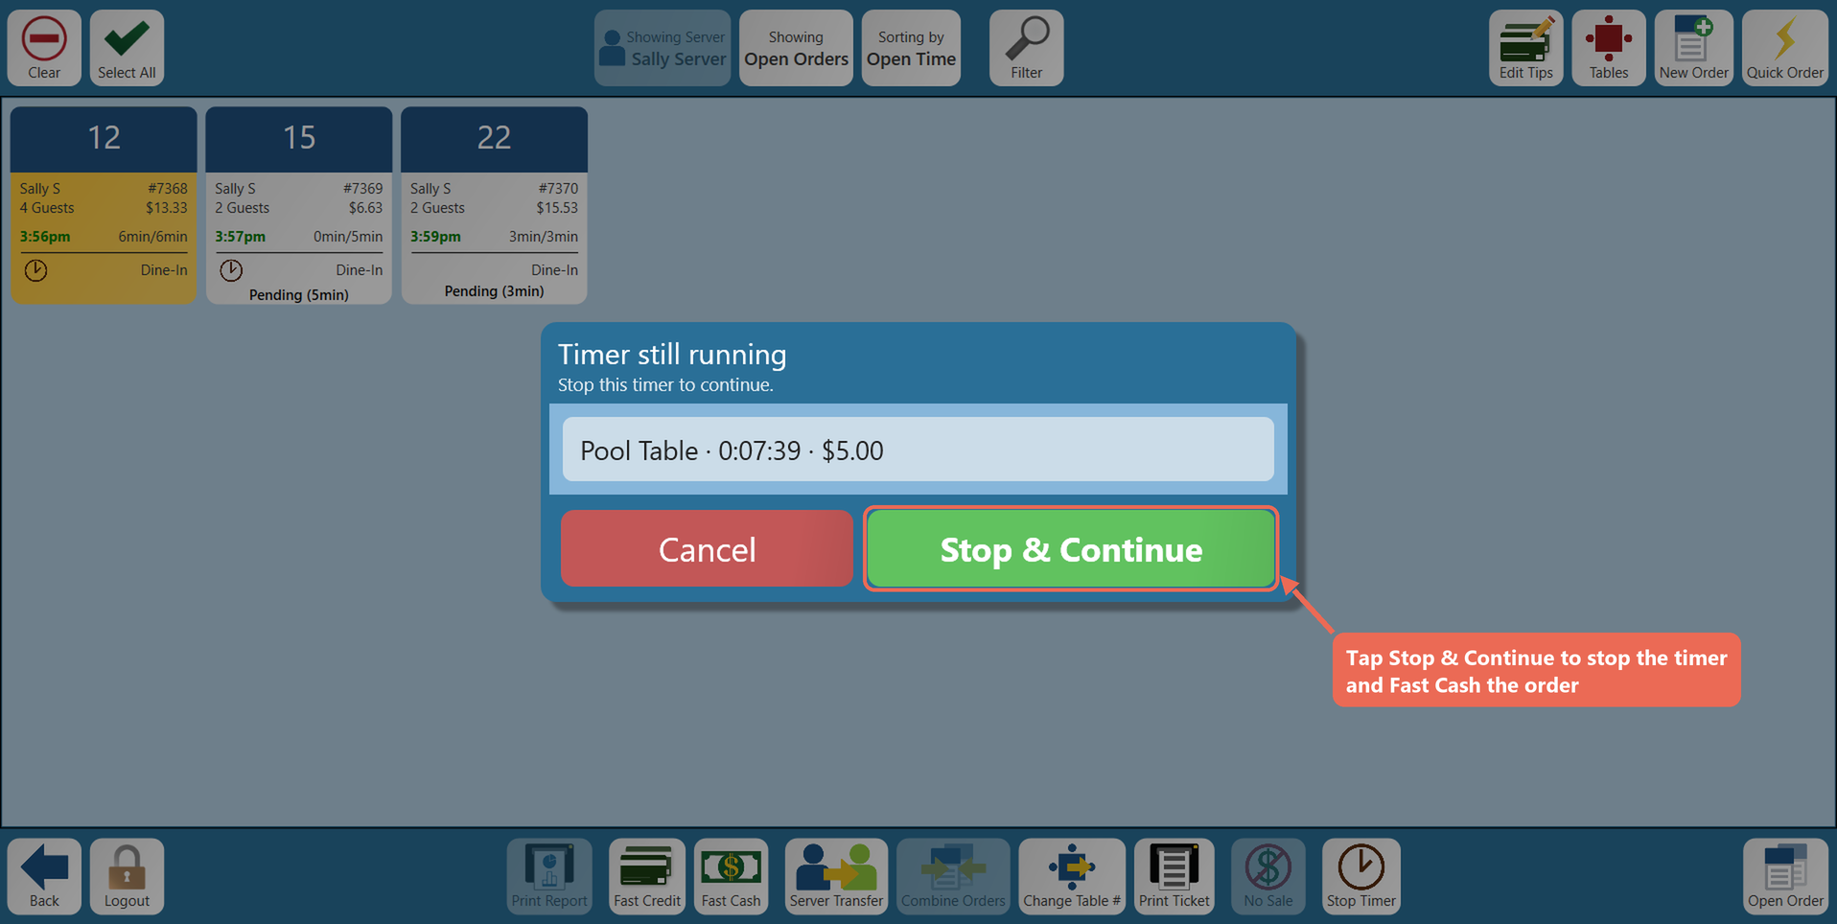Tap the Select All checkmark

127,47
